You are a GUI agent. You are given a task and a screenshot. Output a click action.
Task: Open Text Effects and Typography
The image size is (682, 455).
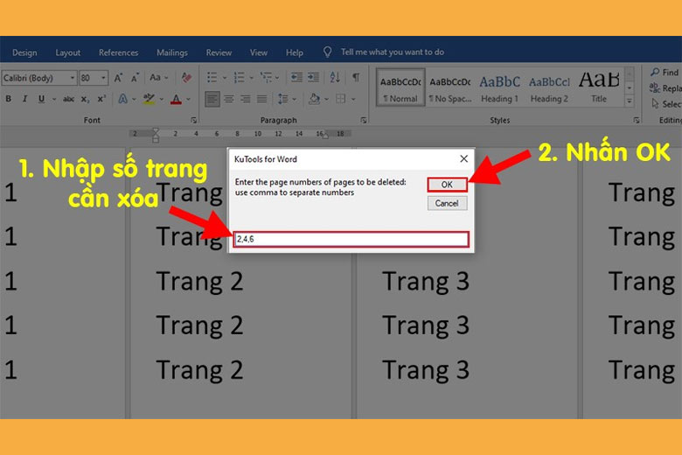(x=123, y=99)
